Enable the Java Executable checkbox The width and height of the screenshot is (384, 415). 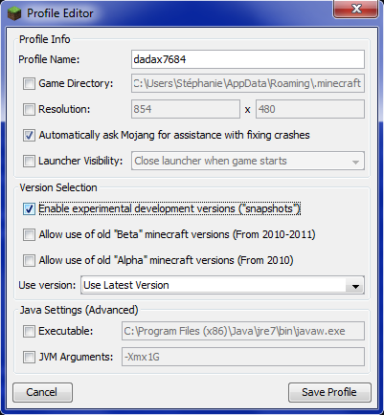29,332
